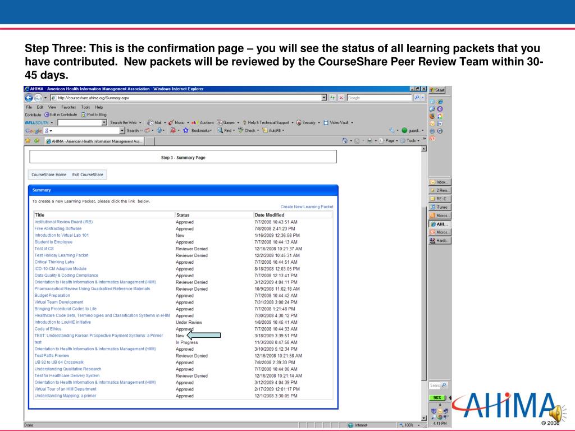Click the Print icon in command bar
The width and height of the screenshot is (575, 431).
(x=369, y=141)
